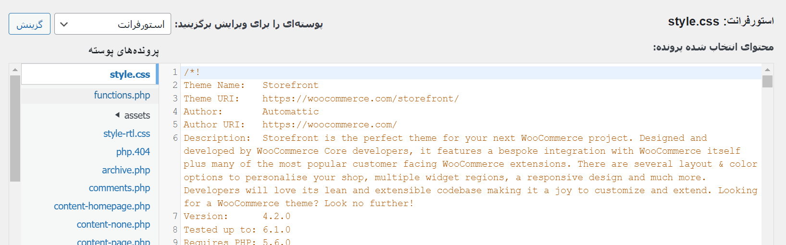The width and height of the screenshot is (786, 245).
Task: Click the 'استورفرانت: style.css' heading
Action: (721, 21)
